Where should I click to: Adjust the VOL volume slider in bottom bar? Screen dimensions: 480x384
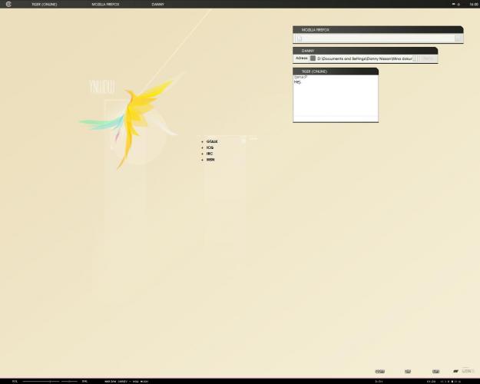click(x=50, y=381)
